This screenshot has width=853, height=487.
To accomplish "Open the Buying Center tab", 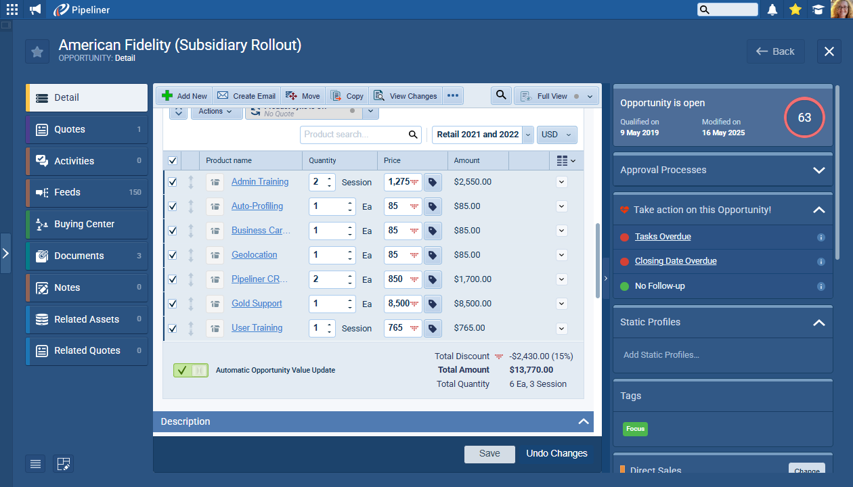I will point(87,224).
